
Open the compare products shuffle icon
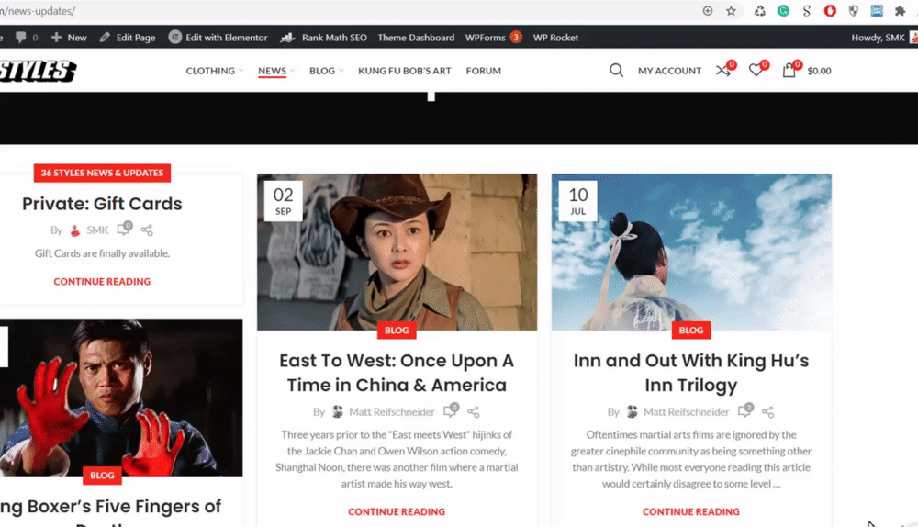click(x=723, y=71)
